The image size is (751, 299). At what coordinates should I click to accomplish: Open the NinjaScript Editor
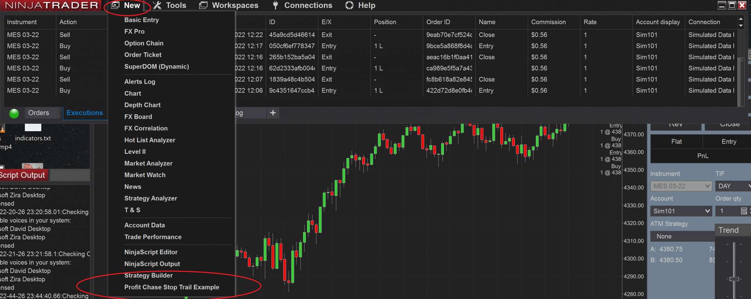151,252
